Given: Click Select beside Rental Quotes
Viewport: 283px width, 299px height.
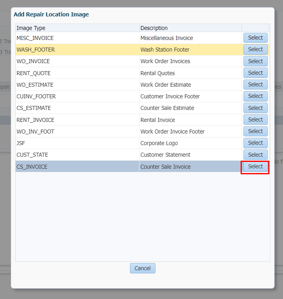Looking at the screenshot, I should pos(255,73).
